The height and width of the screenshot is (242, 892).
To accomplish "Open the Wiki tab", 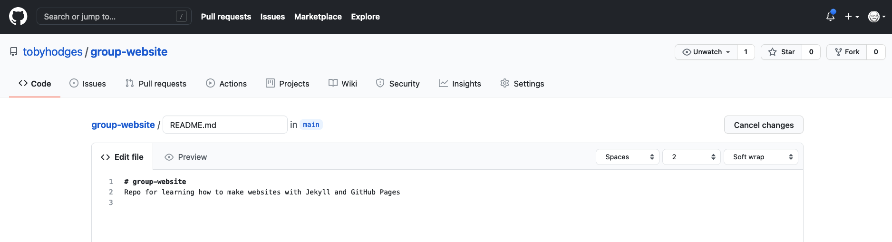I will click(343, 84).
